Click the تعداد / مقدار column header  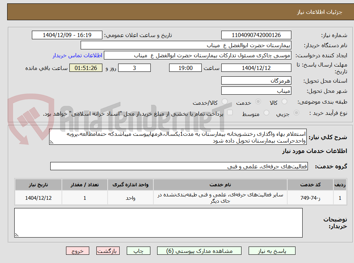85,185
